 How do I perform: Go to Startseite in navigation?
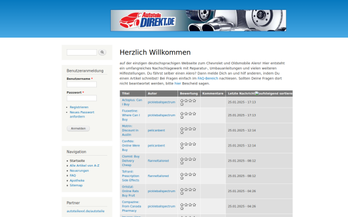[77, 161]
